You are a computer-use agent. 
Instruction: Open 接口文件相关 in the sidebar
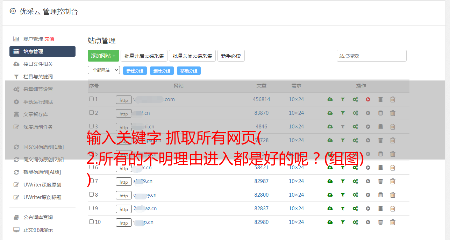[x=38, y=64]
